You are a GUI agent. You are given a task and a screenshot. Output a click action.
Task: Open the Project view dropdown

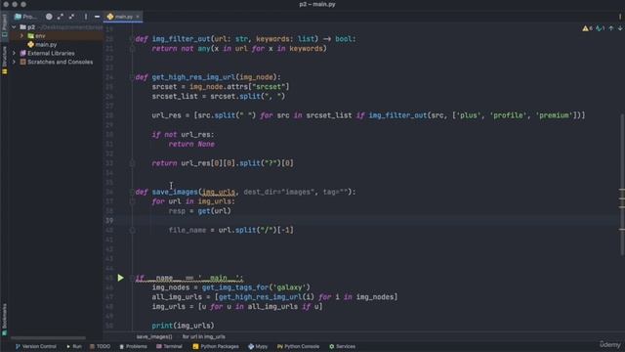[25, 17]
